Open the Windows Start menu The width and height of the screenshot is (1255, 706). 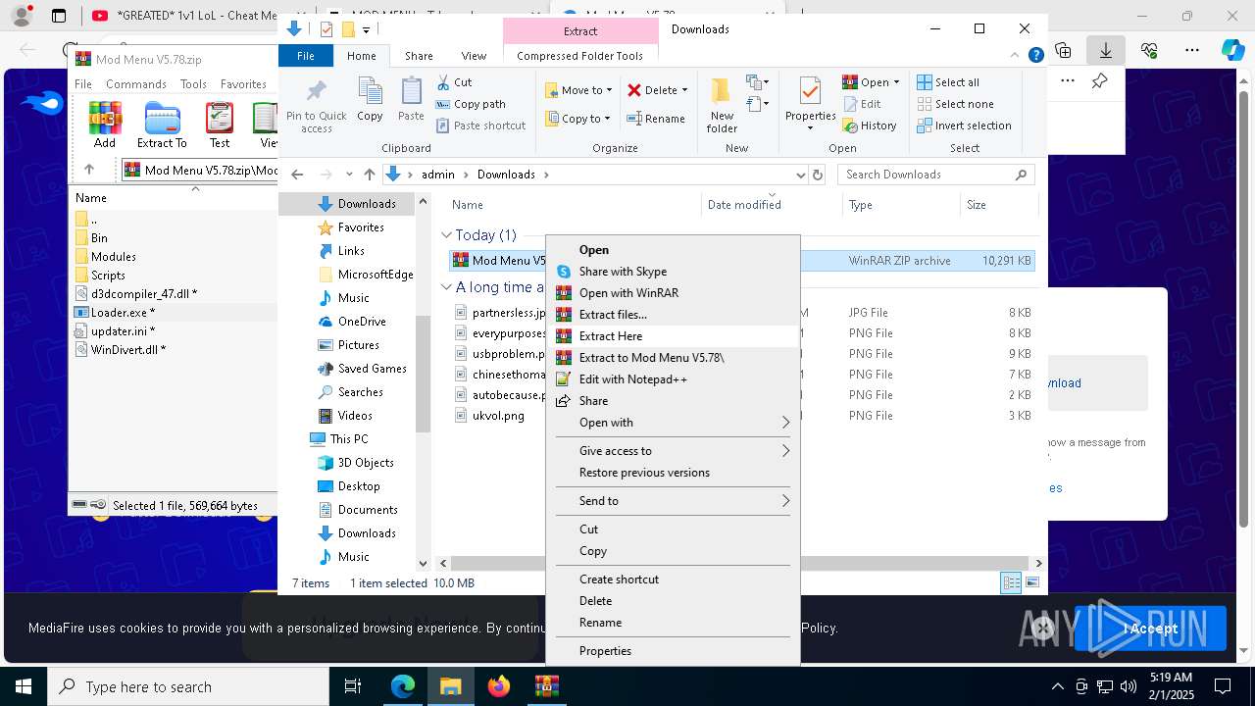(24, 686)
